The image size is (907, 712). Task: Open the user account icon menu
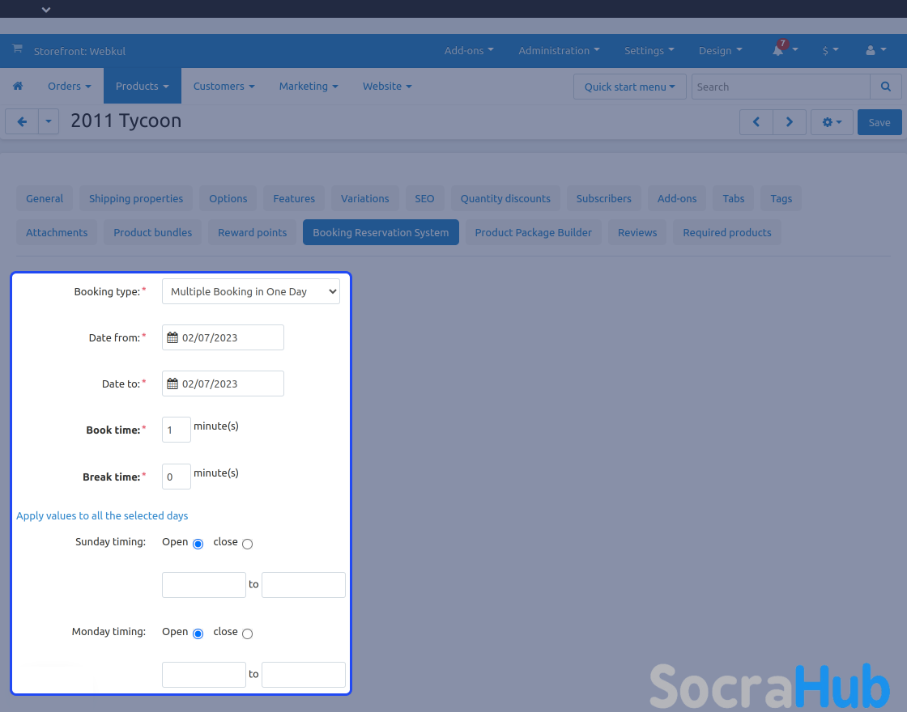click(x=871, y=50)
